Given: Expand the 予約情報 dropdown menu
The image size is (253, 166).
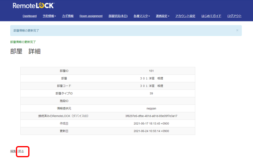Looking at the screenshot, I should [x=49, y=16].
